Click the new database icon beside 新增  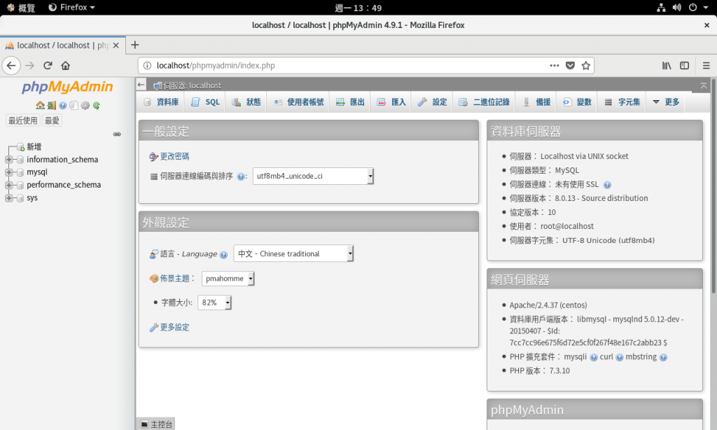coord(20,147)
